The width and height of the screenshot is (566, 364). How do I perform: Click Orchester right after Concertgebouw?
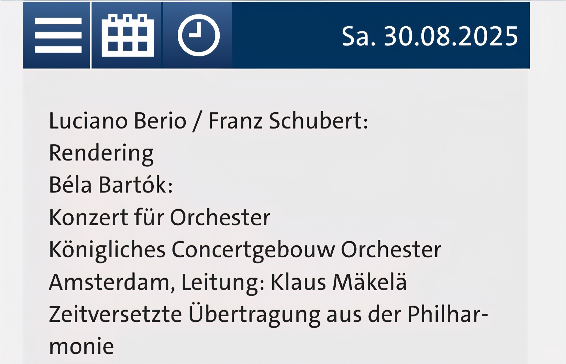pos(391,250)
